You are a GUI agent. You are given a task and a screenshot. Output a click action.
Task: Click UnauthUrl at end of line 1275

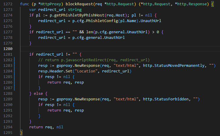coord(151,21)
